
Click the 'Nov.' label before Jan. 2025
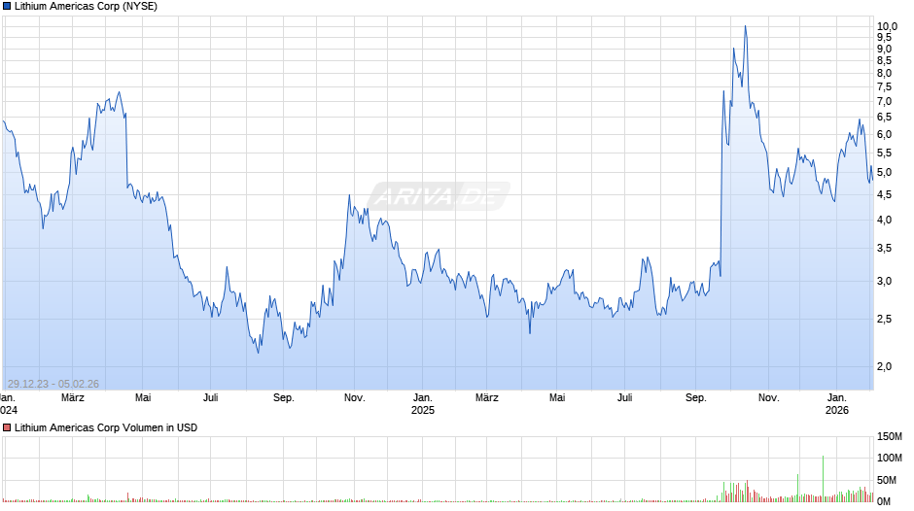(354, 398)
